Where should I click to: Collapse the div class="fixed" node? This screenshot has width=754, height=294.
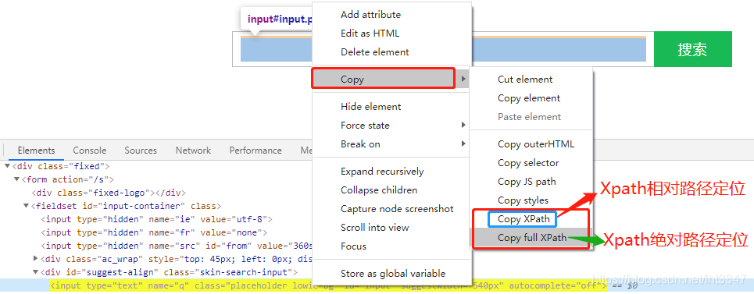pos(7,166)
